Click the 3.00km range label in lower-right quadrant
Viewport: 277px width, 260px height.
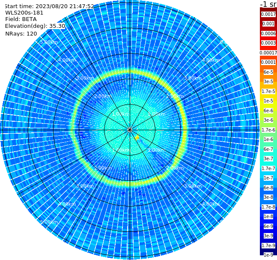[193, 186]
